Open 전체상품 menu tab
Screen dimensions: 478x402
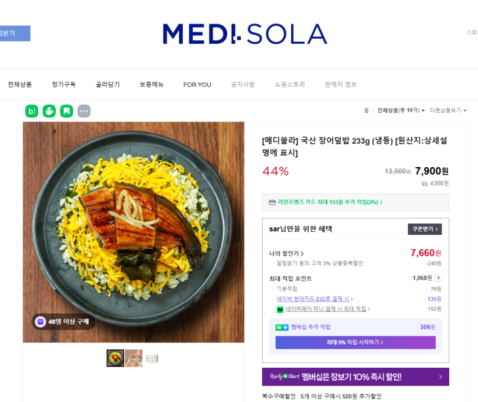[20, 85]
